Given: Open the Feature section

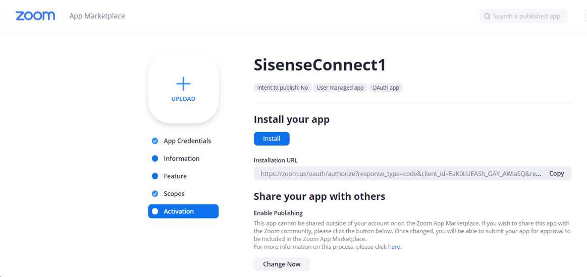Looking at the screenshot, I should pyautogui.click(x=175, y=176).
